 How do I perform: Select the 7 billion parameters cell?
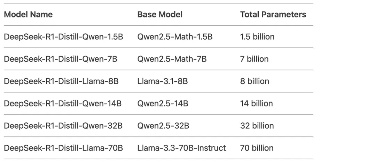pos(254,59)
